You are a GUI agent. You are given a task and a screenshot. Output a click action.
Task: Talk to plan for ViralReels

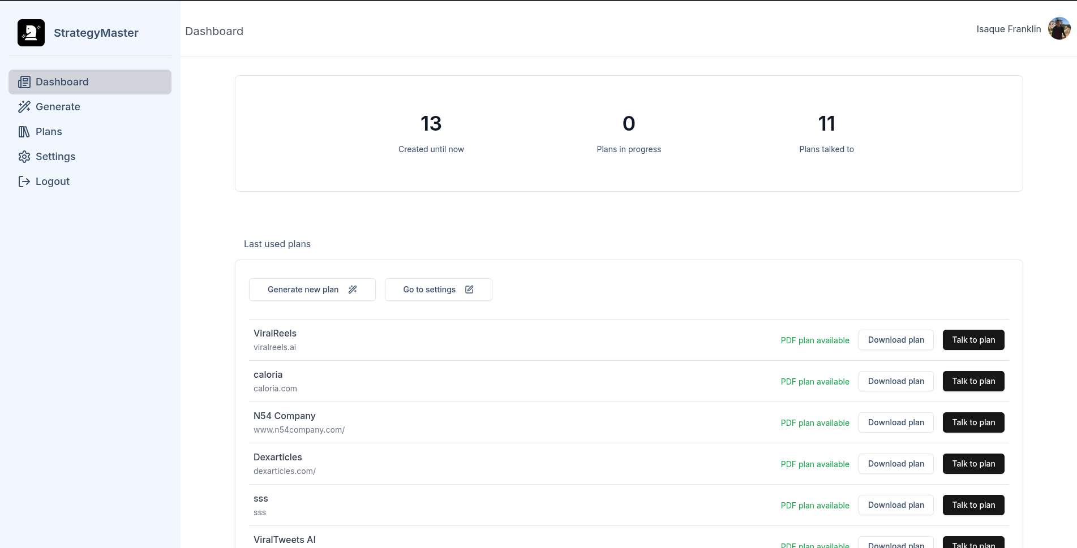tap(973, 340)
